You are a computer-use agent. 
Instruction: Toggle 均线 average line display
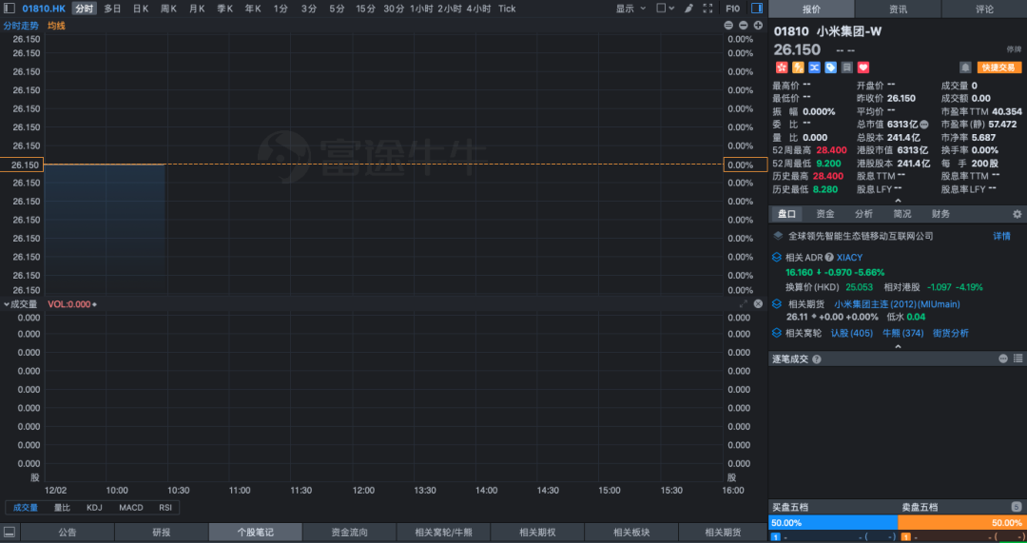[56, 26]
